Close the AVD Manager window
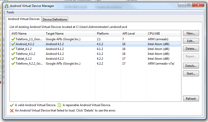The height and width of the screenshot is (122, 208). point(198,5)
